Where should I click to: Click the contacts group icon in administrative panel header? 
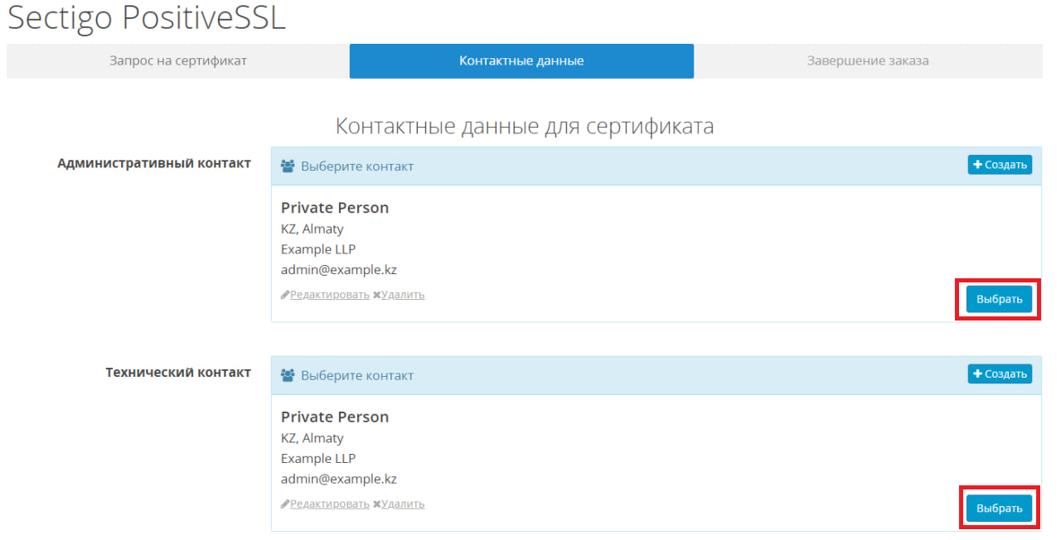point(288,166)
